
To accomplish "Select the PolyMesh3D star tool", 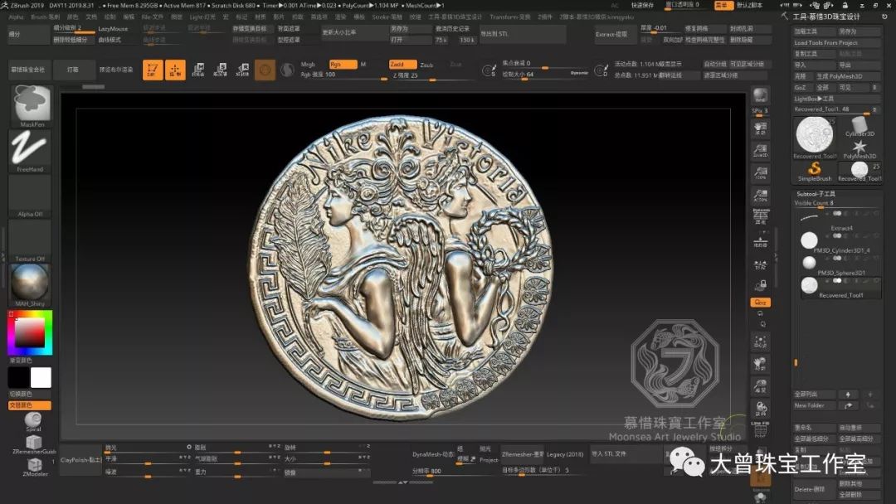I will (x=859, y=149).
